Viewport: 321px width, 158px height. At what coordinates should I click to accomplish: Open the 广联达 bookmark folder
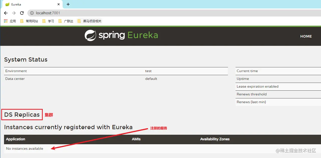coord(66,21)
